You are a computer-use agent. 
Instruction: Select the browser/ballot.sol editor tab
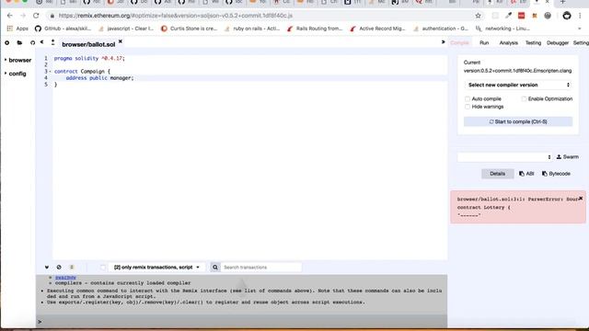[x=88, y=44]
